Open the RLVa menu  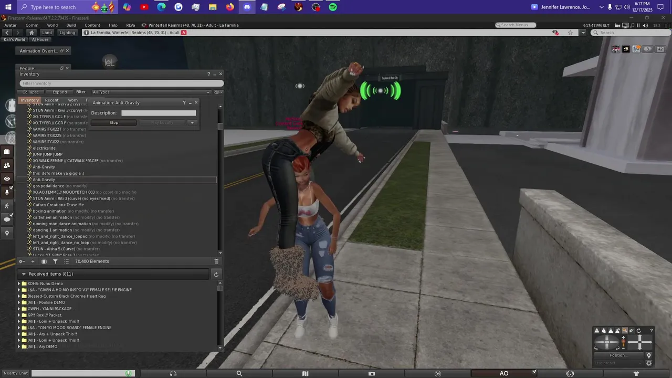point(131,25)
